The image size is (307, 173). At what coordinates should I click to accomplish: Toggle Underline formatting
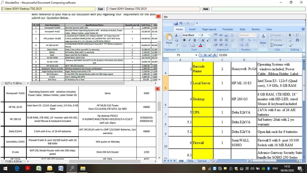pos(195,40)
